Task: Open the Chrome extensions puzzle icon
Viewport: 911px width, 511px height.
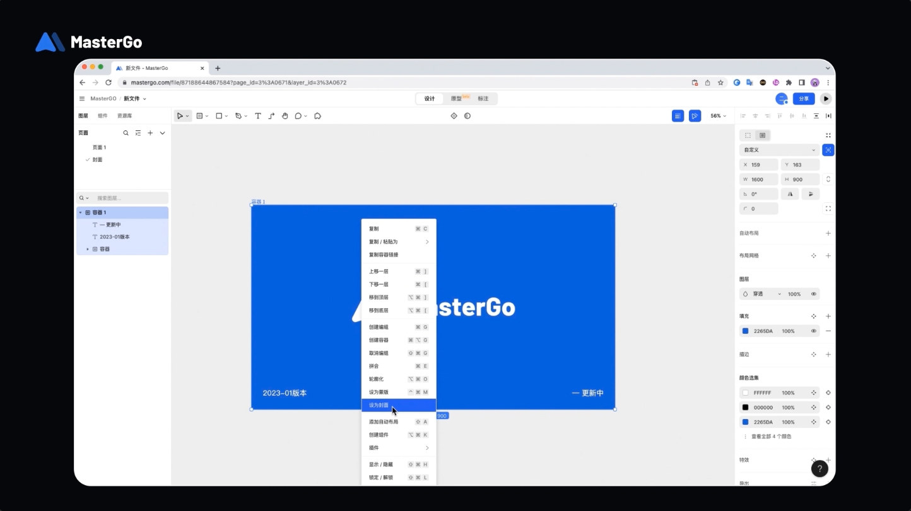Action: (789, 83)
